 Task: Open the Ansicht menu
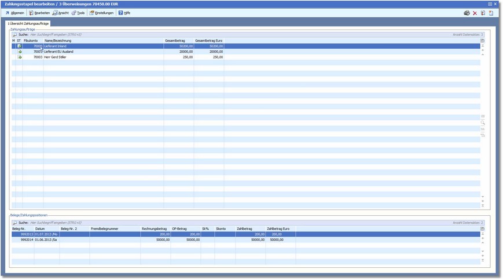pos(60,13)
